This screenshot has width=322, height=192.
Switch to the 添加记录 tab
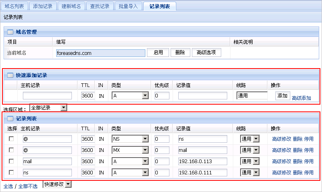(x=43, y=6)
